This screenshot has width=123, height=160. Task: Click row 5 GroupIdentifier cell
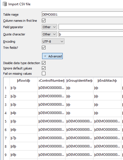(79, 121)
